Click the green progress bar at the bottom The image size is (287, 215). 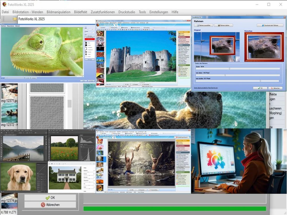[x=175, y=208]
